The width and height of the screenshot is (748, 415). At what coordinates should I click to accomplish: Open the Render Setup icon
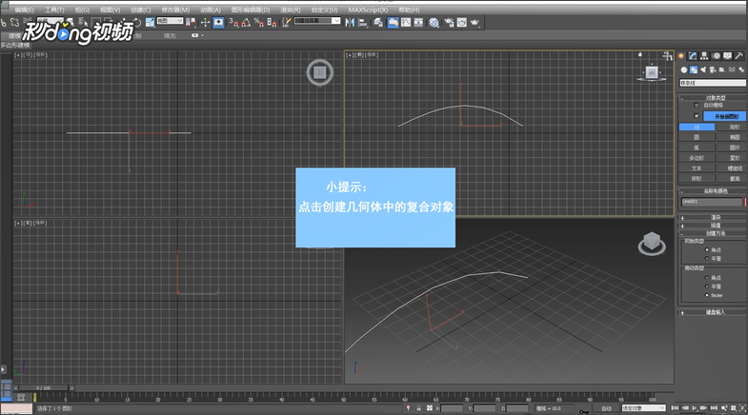tap(449, 22)
